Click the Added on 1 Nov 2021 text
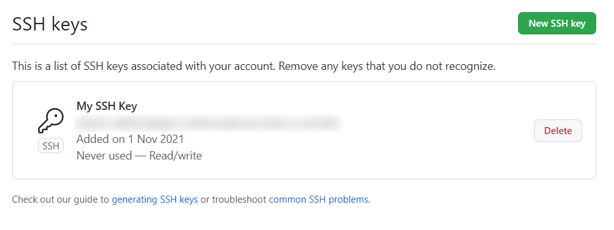This screenshot has width=614, height=230. (x=130, y=139)
